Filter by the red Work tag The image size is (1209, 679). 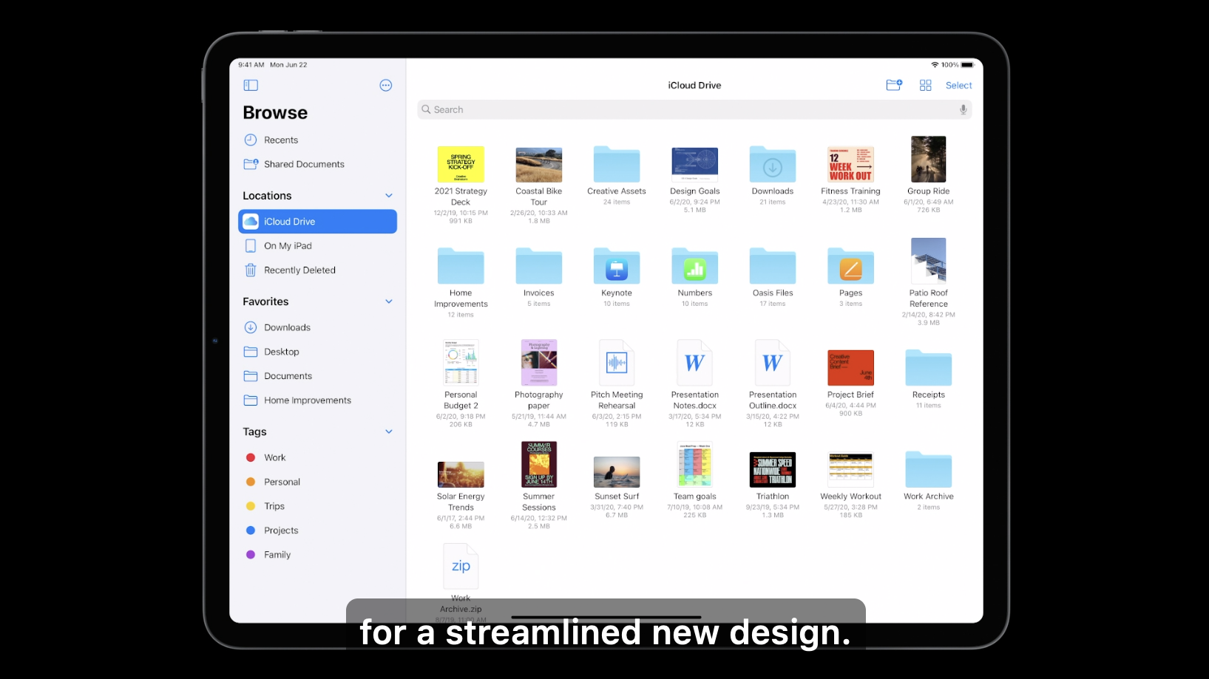(x=274, y=458)
